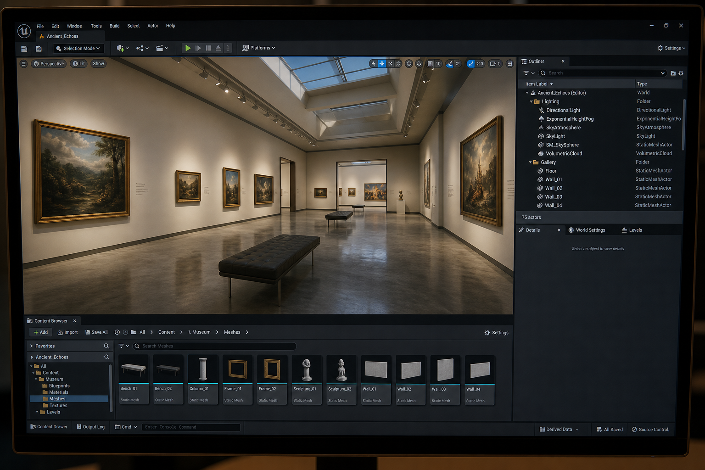Open the Cinematics clapperboard dropdown

click(x=162, y=48)
